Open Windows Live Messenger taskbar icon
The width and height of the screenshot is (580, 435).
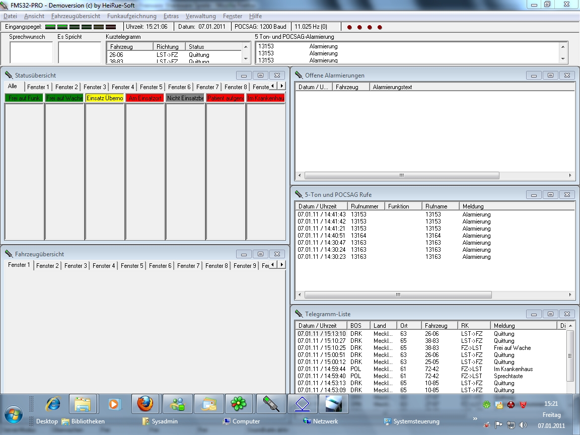177,404
